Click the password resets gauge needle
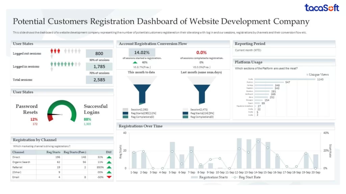This screenshot has height=194, width=346. (x=55, y=115)
